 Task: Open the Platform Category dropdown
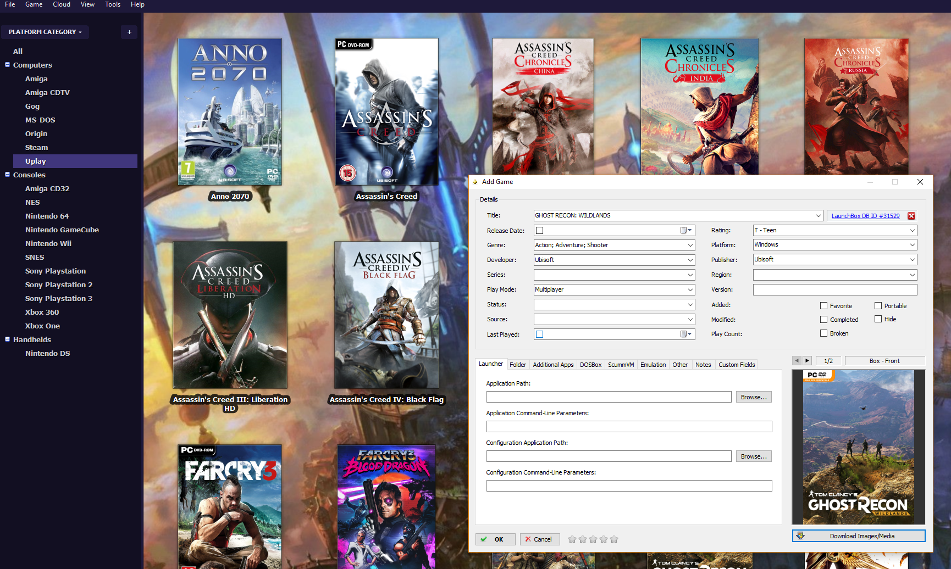pyautogui.click(x=45, y=32)
